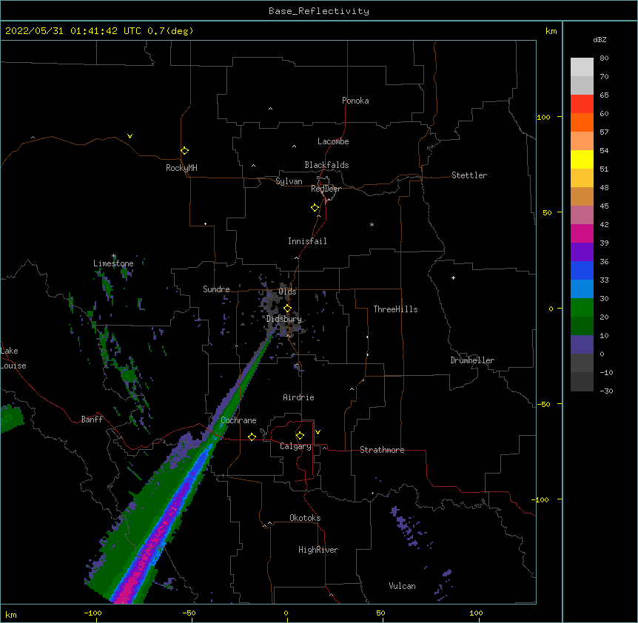This screenshot has width=638, height=623.
Task: Click the km unit label at top right
Action: (551, 31)
